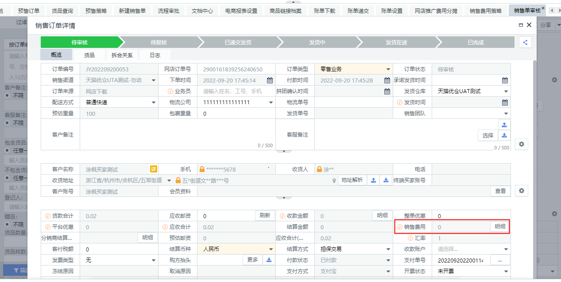Screen dimensions: 561x282
Task: Click gear icon beside 查看 button row
Action: [522, 191]
